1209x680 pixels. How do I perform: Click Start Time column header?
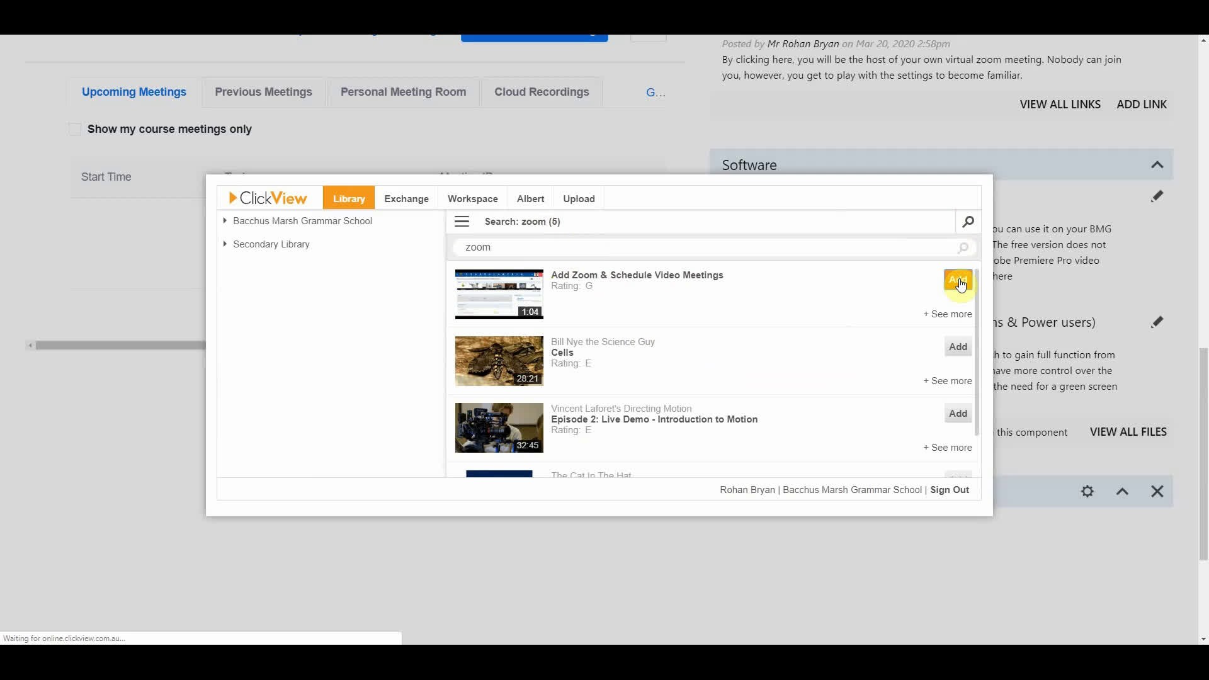pos(106,177)
